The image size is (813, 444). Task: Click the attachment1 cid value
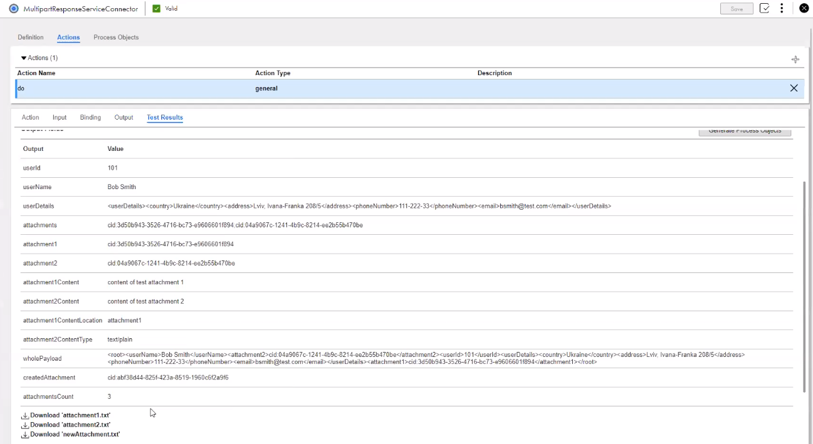coord(170,244)
